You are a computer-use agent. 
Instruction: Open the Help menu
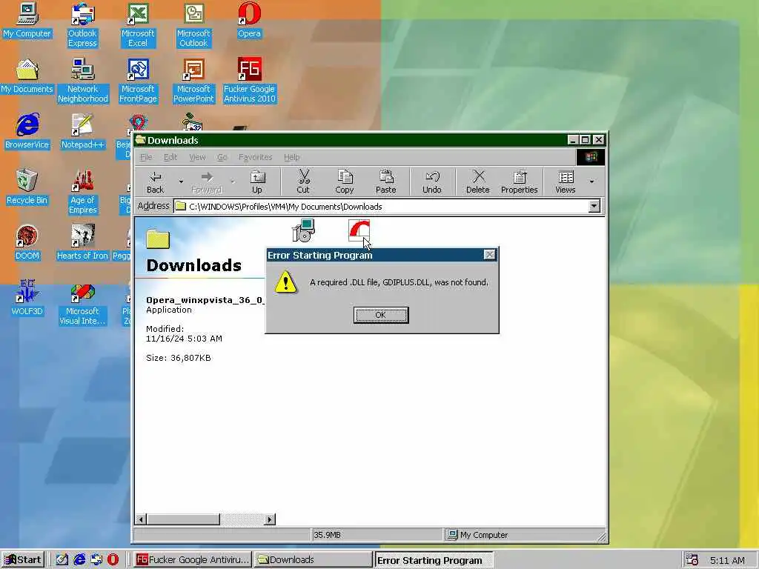pos(291,157)
